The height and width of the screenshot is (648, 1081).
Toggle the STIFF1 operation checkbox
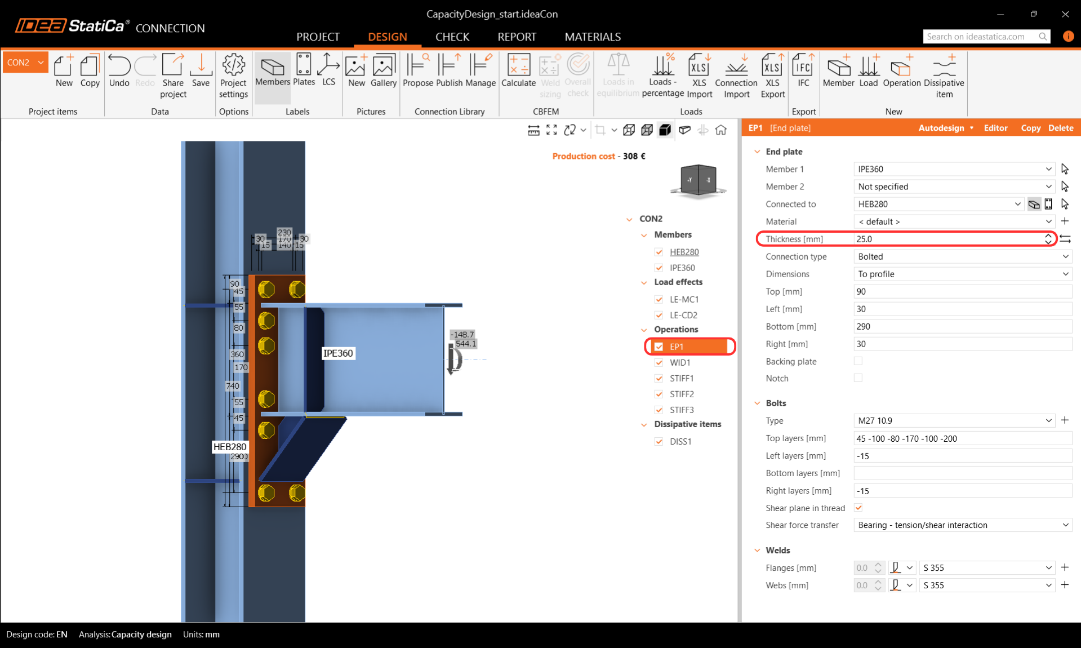coord(659,378)
